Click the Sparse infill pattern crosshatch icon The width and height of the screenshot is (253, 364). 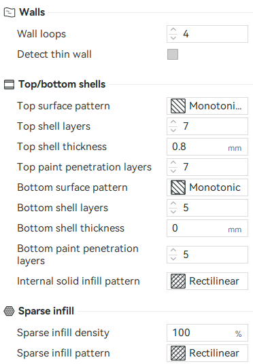178,353
